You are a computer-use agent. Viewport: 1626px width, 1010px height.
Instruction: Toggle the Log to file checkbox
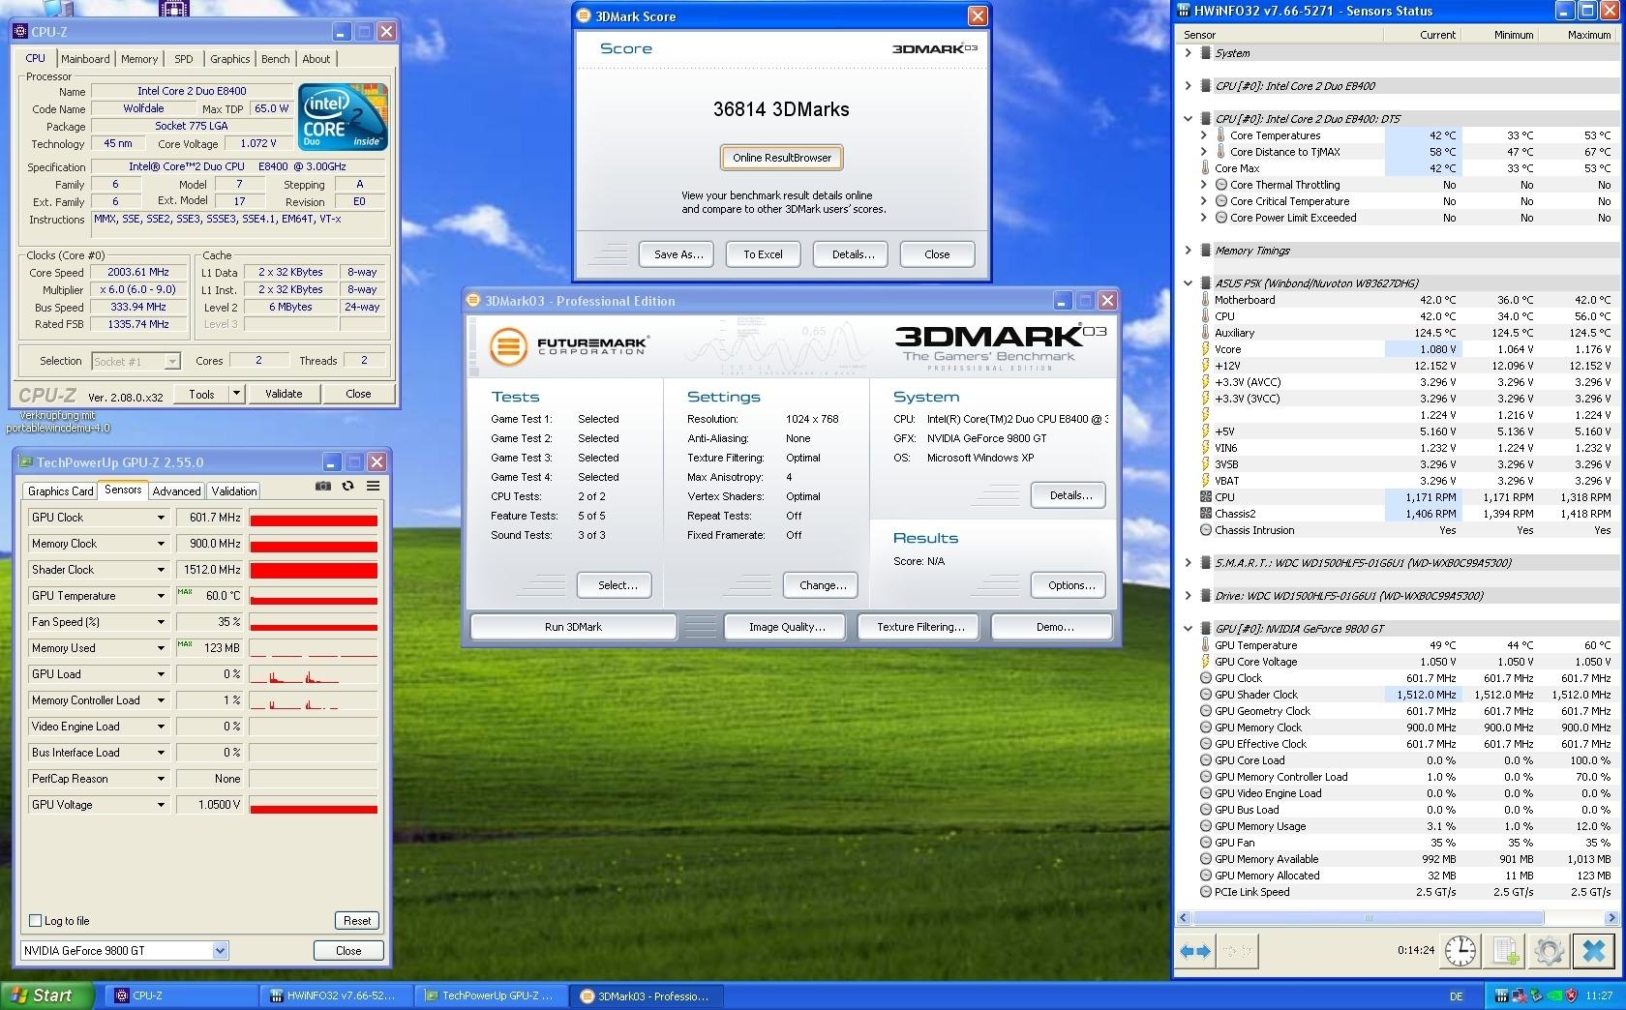click(x=36, y=920)
